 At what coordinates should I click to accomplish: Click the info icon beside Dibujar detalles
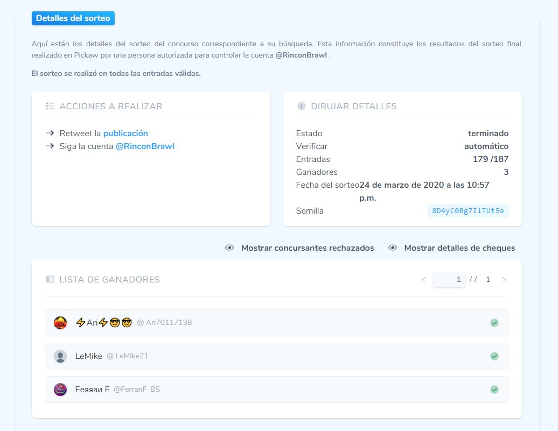(302, 106)
